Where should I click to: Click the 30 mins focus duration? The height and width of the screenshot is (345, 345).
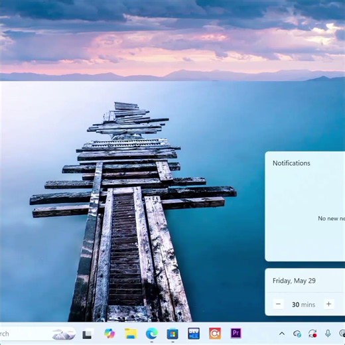point(303,305)
